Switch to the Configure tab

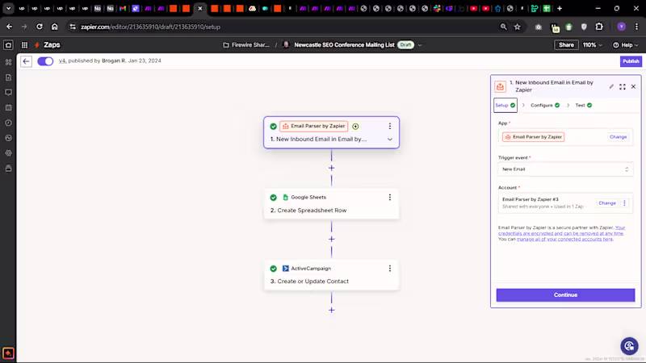544,106
